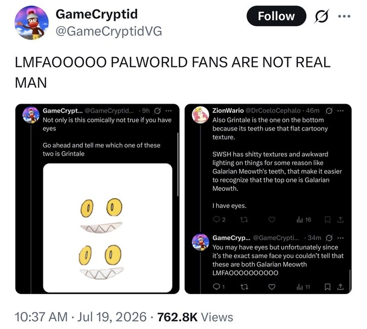Image resolution: width=367 pixels, height=329 pixels.
Task: Click the scrollbar in the left screenshot
Action: click(x=178, y=164)
